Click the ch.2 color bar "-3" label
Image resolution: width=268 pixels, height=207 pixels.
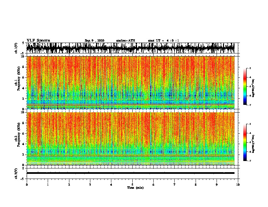(249, 124)
